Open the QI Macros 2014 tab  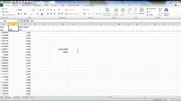74,5
